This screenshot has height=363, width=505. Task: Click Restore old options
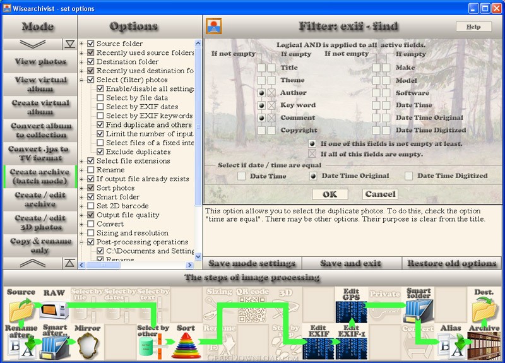point(452,263)
